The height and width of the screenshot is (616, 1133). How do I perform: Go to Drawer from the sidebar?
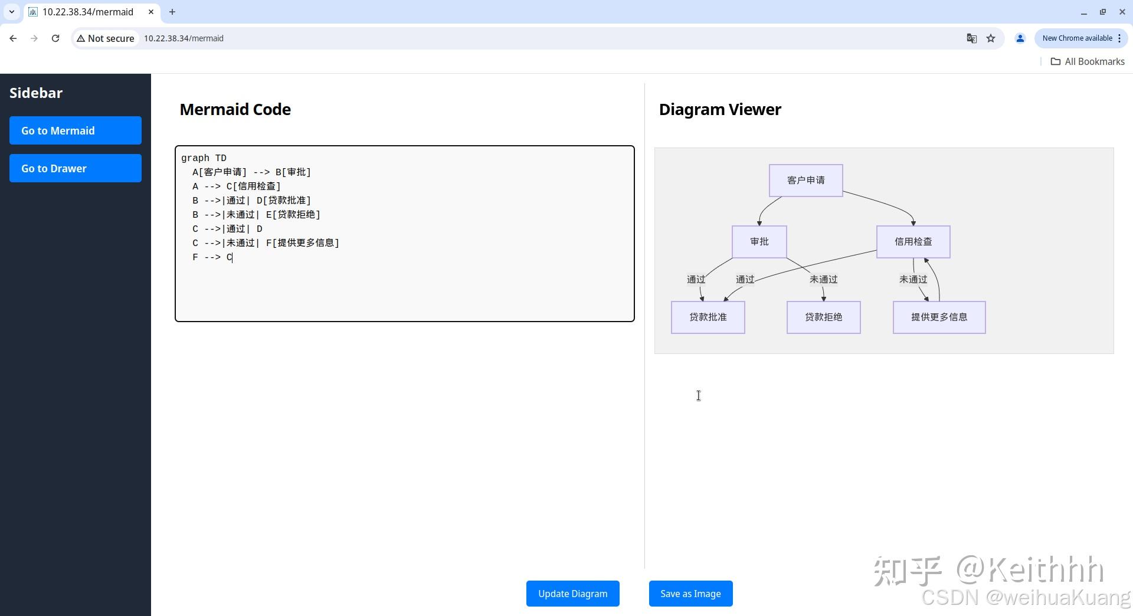[x=76, y=168]
